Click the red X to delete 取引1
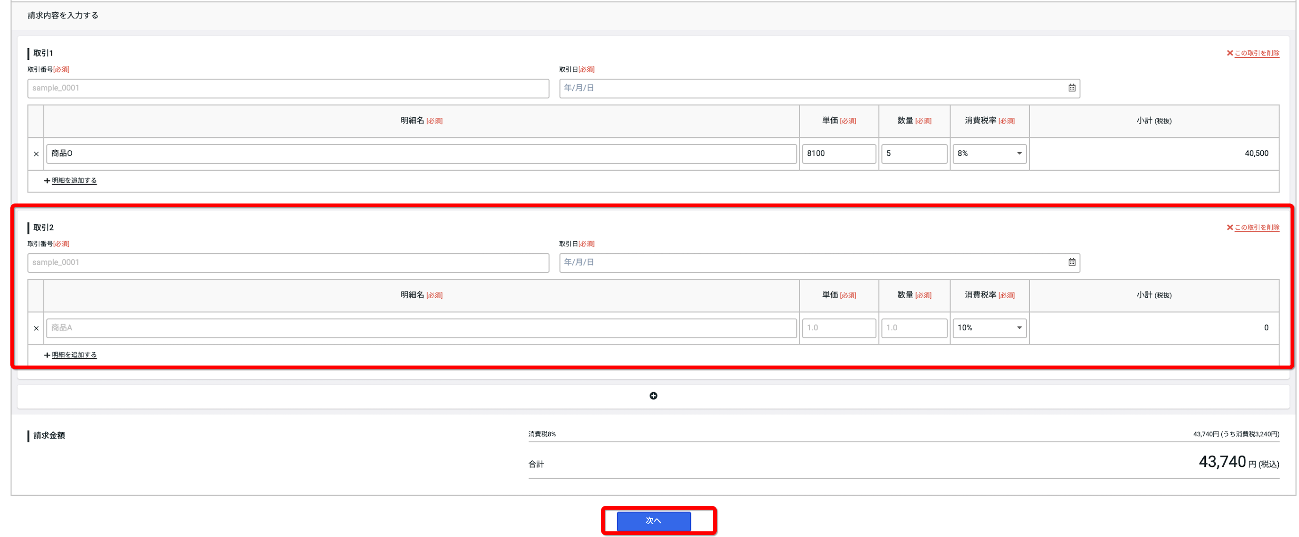 click(1229, 53)
